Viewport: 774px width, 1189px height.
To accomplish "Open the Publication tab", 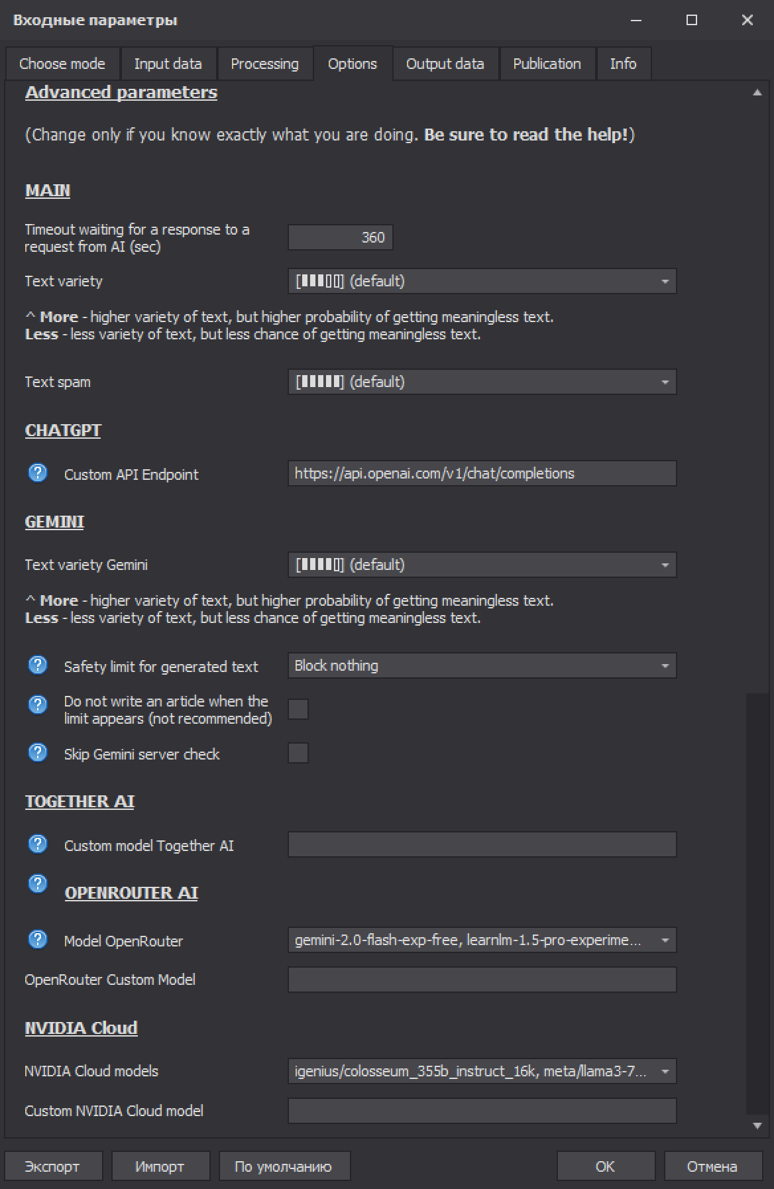I will pos(547,64).
